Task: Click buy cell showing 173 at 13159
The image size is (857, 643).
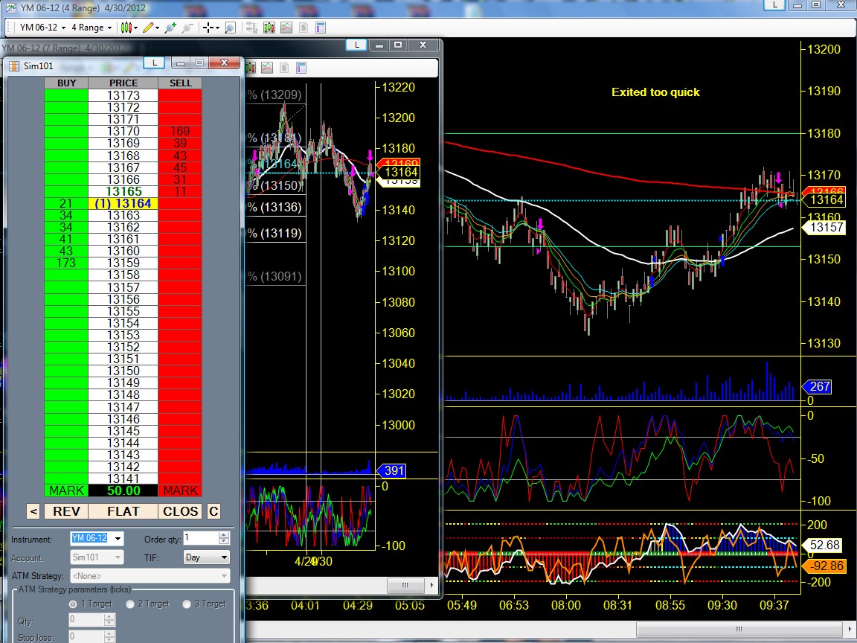Action: (x=66, y=263)
